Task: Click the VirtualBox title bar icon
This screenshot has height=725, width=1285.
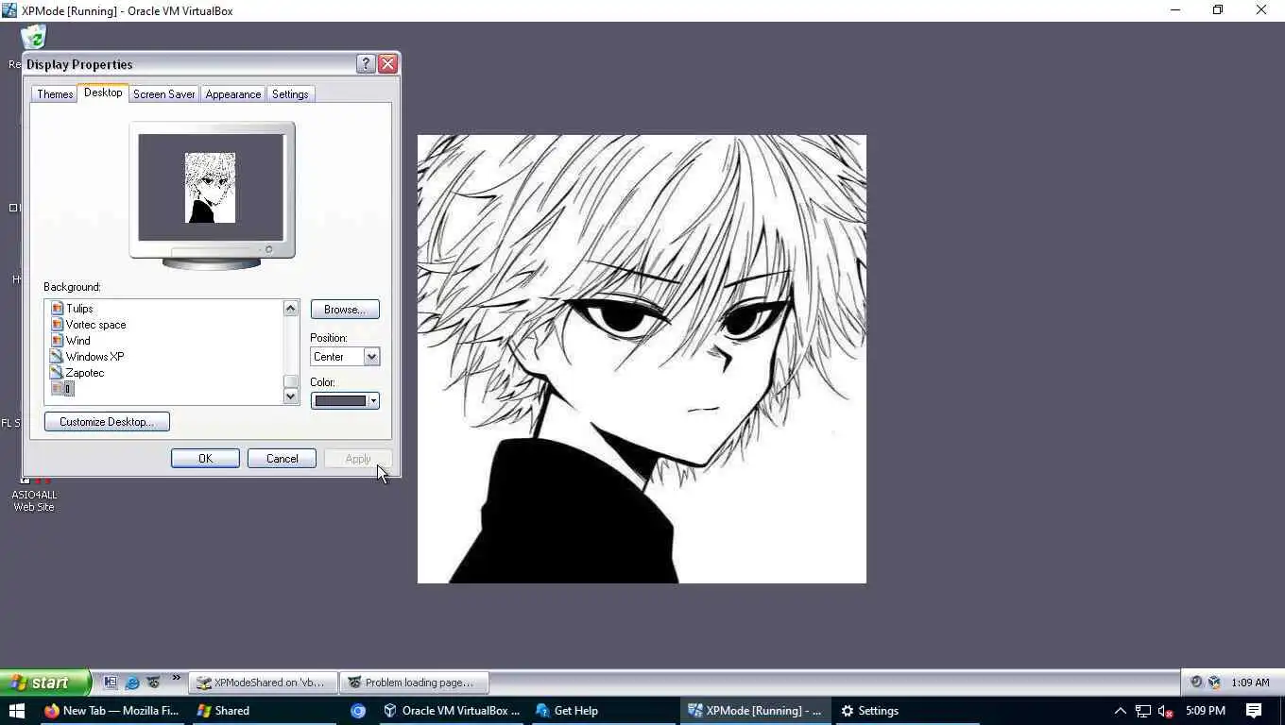Action: click(9, 10)
